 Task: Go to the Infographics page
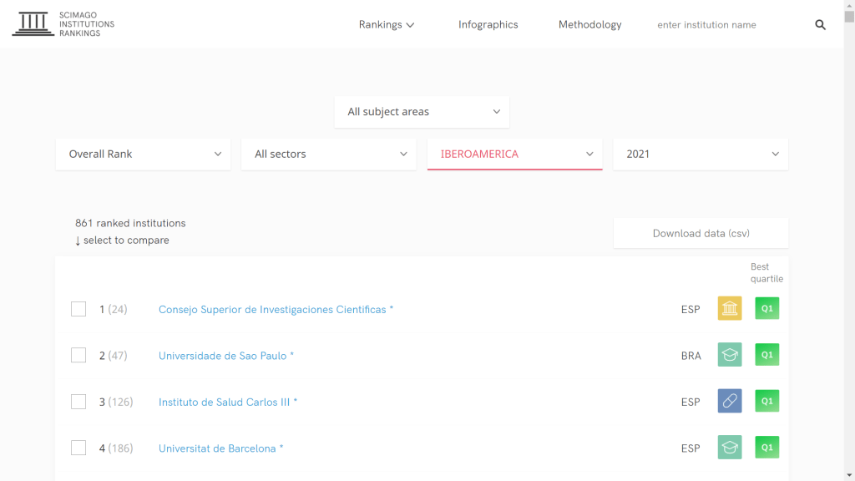click(488, 25)
